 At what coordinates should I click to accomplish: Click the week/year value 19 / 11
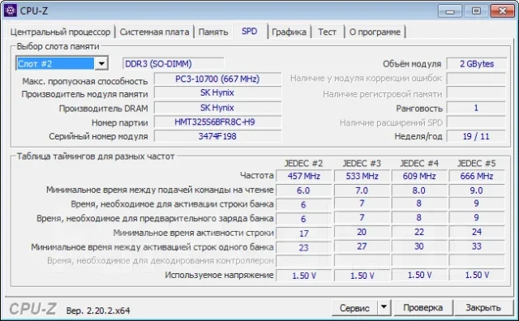click(x=476, y=136)
